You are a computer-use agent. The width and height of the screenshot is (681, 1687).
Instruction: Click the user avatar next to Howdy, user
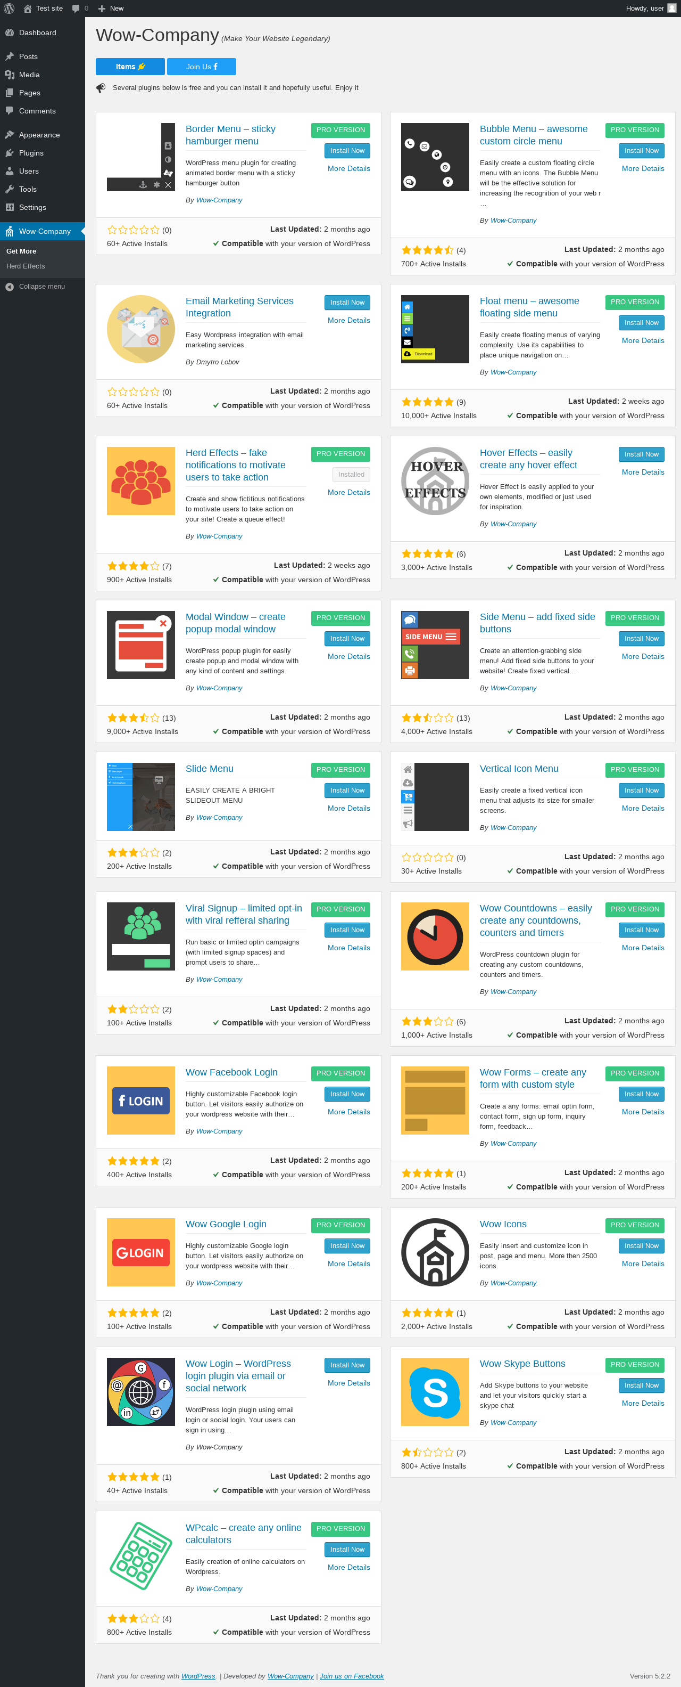click(x=671, y=9)
